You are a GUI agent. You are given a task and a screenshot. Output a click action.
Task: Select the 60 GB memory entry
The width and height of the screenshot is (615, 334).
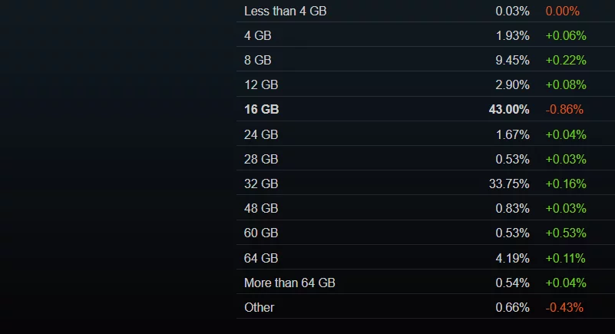click(x=260, y=233)
